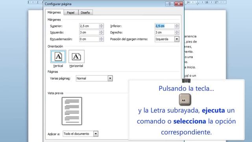Decrease the Derecho margin with down arrow

click(177, 34)
